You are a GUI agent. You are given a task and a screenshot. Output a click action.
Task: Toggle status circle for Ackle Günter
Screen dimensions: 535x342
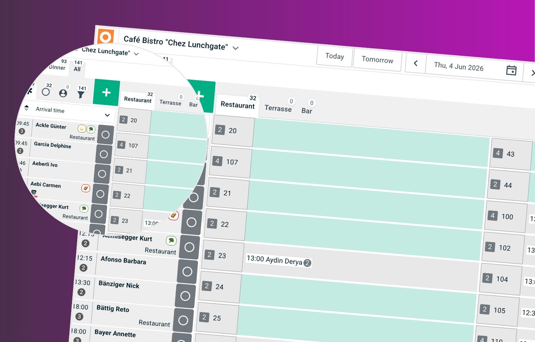pyautogui.click(x=106, y=135)
